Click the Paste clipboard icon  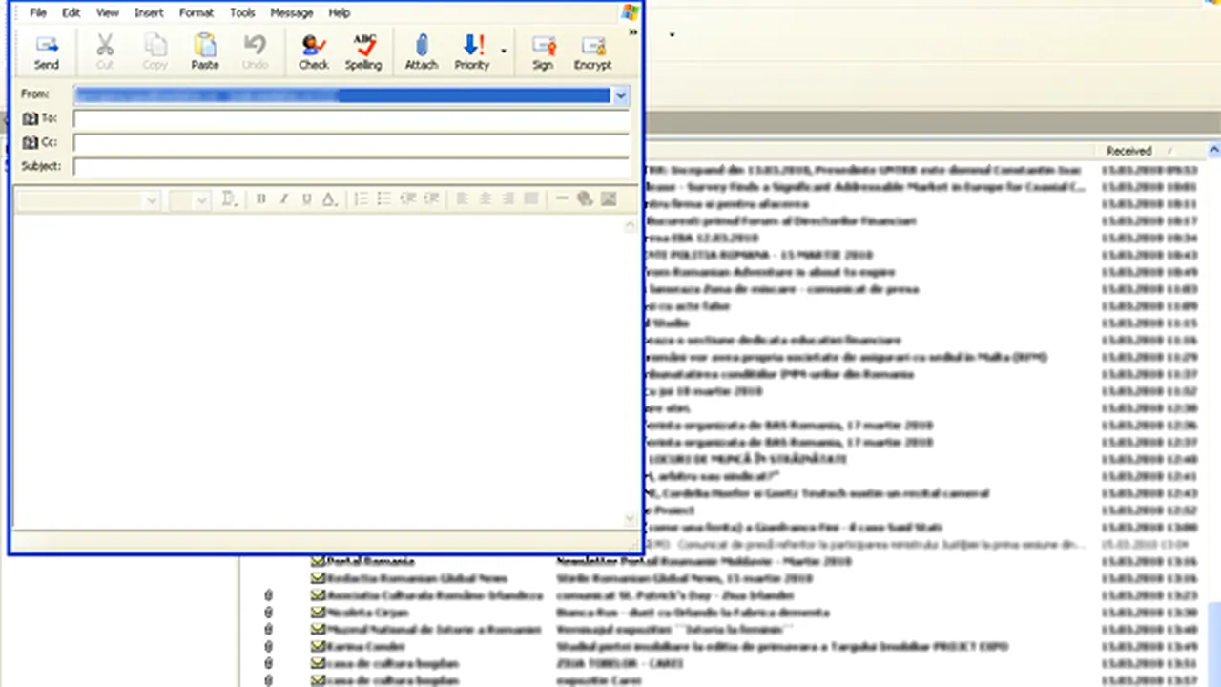[x=204, y=52]
